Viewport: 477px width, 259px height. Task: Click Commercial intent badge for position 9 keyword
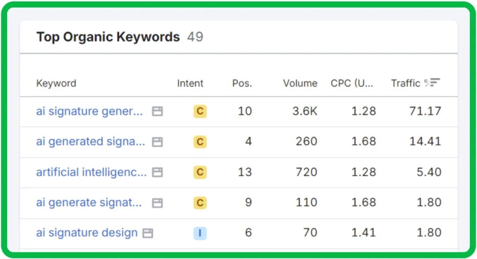click(x=200, y=203)
